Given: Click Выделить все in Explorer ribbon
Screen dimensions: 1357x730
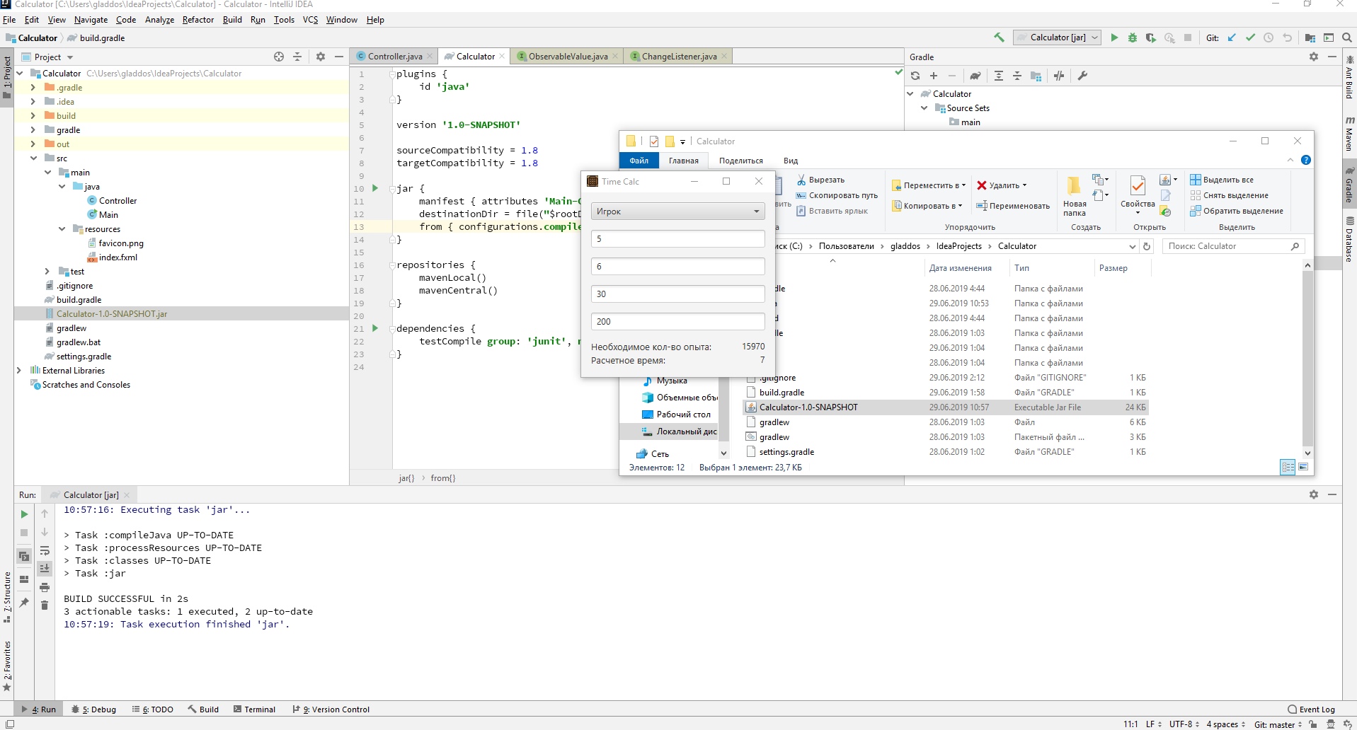Looking at the screenshot, I should click(1222, 180).
